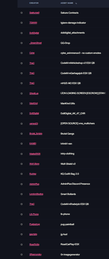
Task: Select the lb-phone row checkbox
Action: pyautogui.click(x=21, y=214)
